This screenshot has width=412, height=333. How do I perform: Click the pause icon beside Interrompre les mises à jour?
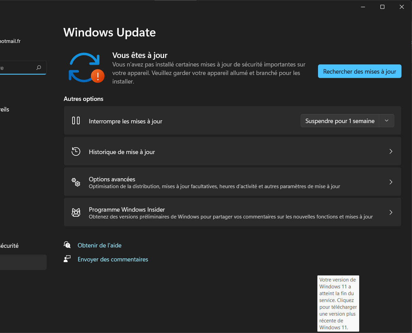pos(76,121)
